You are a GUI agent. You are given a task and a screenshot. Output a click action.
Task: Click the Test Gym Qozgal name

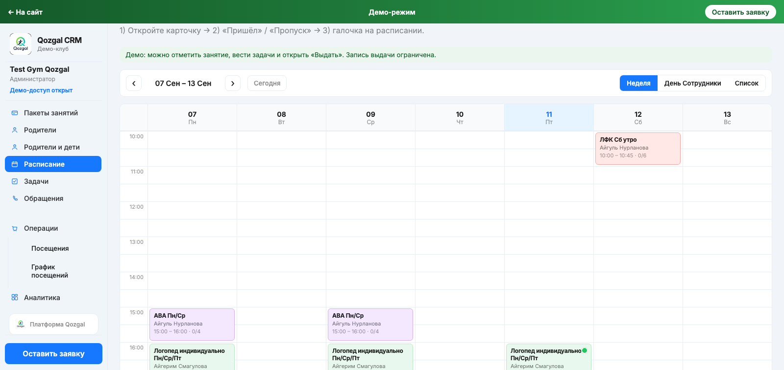(40, 69)
